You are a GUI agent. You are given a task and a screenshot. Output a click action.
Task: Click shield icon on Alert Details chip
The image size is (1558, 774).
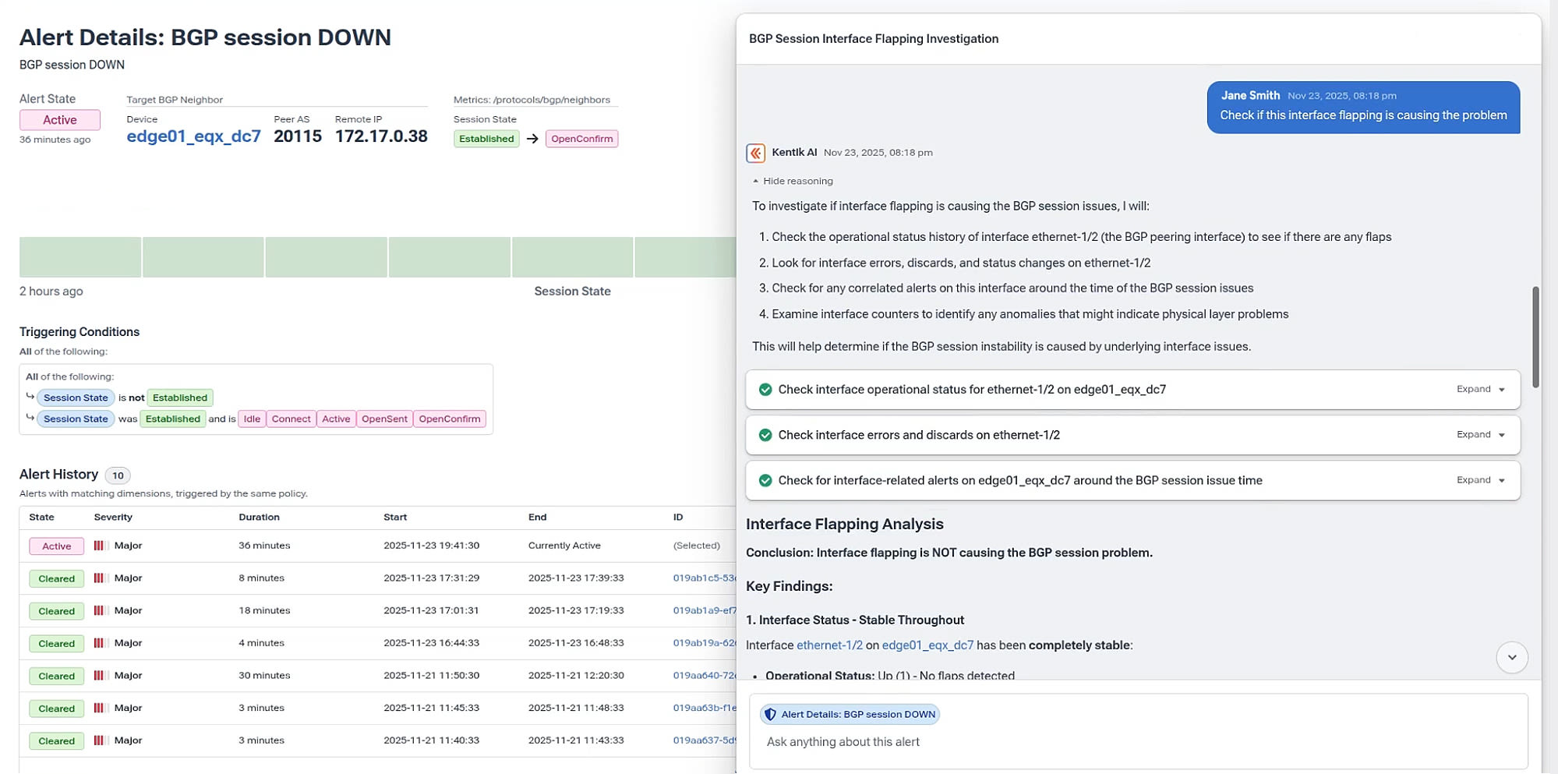point(770,714)
